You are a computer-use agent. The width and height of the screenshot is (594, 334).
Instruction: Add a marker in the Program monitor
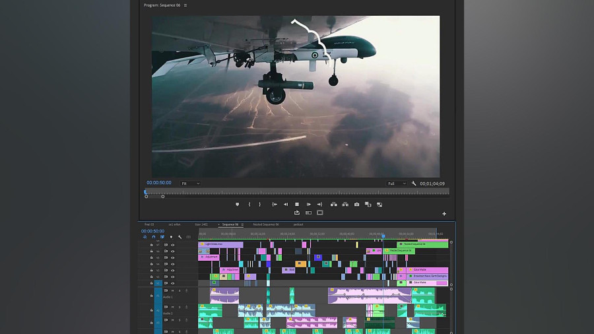point(237,204)
